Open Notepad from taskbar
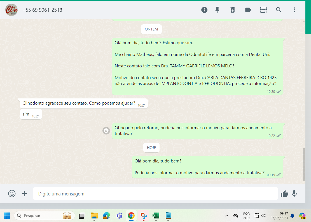This screenshot has height=222, width=311. tap(168, 216)
